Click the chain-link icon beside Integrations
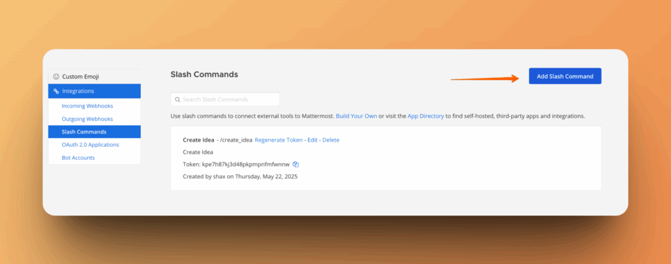 [x=56, y=91]
